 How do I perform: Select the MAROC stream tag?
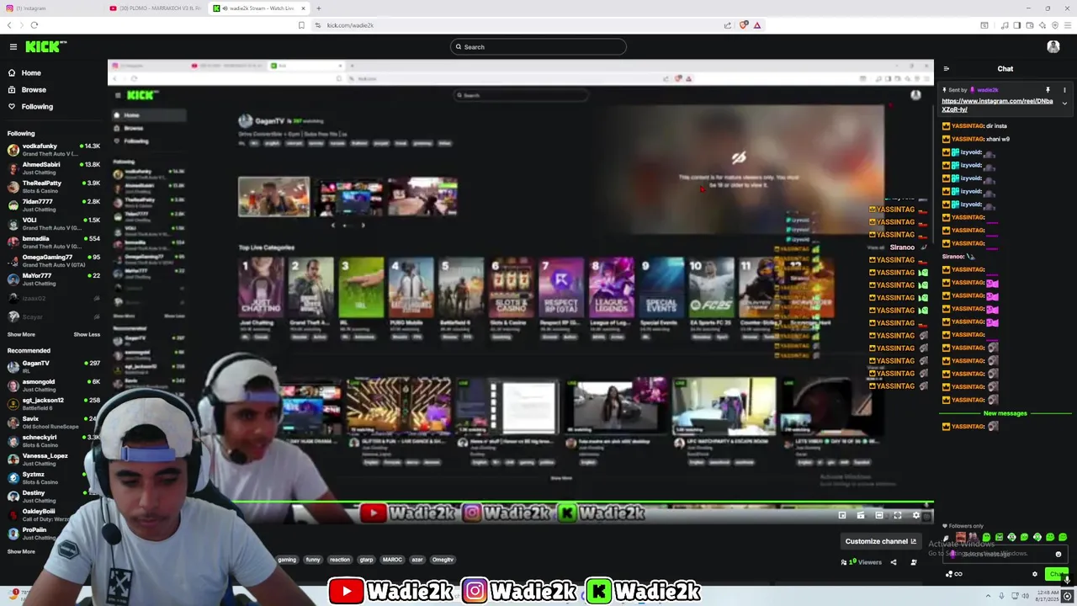pyautogui.click(x=392, y=560)
